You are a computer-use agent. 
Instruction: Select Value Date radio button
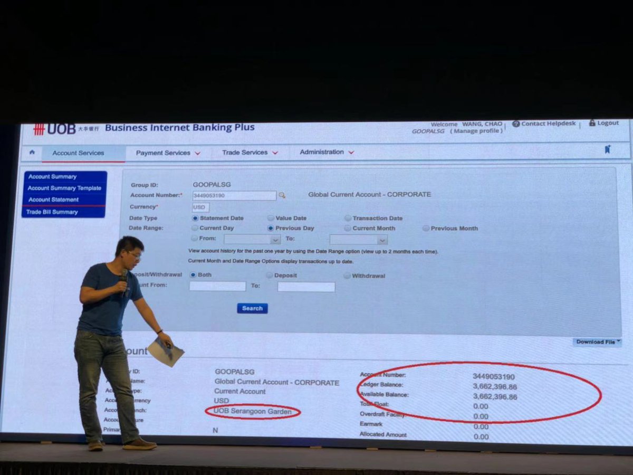click(x=271, y=218)
